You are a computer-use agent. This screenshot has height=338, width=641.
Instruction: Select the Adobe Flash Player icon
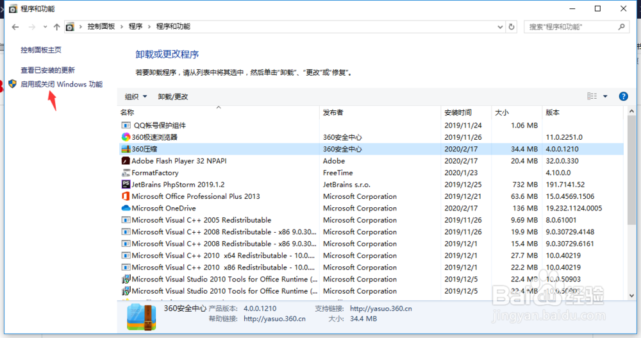[x=126, y=161]
